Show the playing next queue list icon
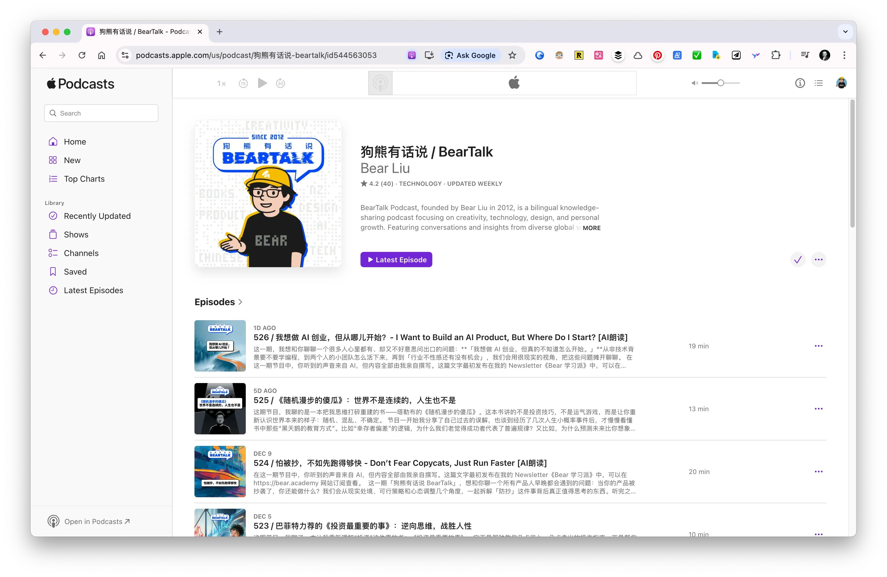Viewport: 887px width, 577px height. pos(818,83)
